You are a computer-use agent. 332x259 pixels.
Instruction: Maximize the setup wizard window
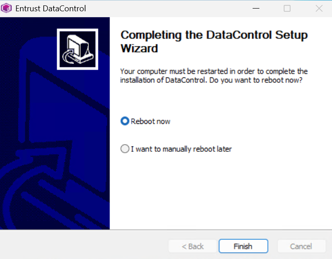coord(287,9)
